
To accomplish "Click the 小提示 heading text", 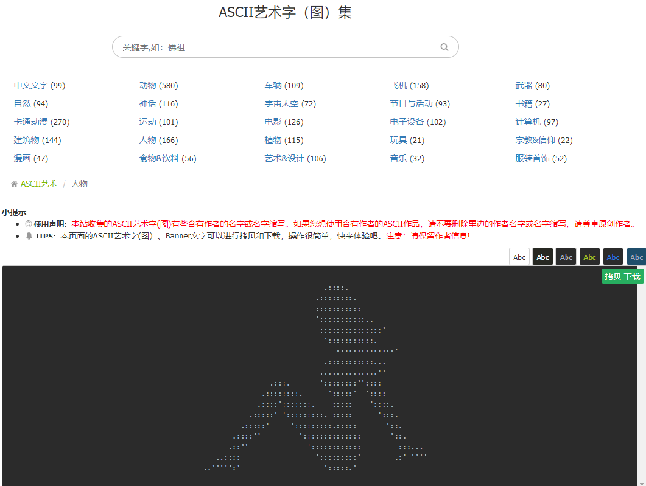I will 14,212.
